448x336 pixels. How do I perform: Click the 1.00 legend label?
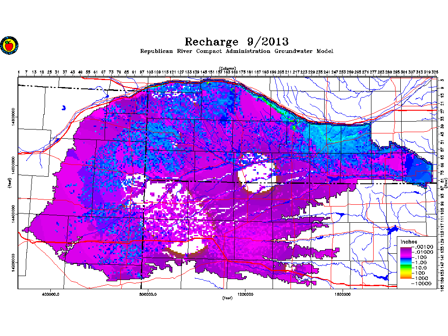pyautogui.click(x=421, y=262)
